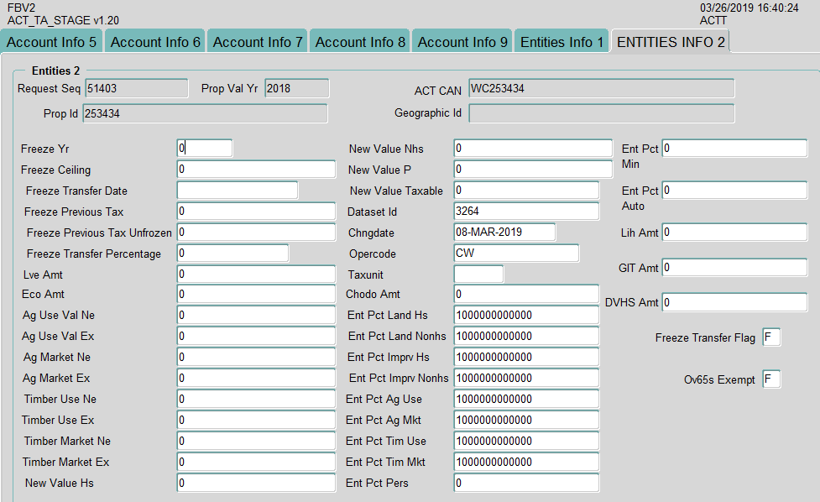Click the DVHS Amt input field
The height and width of the screenshot is (502, 820).
734,302
